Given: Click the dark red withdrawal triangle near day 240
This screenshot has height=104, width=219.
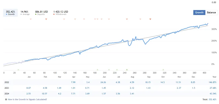Looking at the screenshot, I should tap(127, 19).
